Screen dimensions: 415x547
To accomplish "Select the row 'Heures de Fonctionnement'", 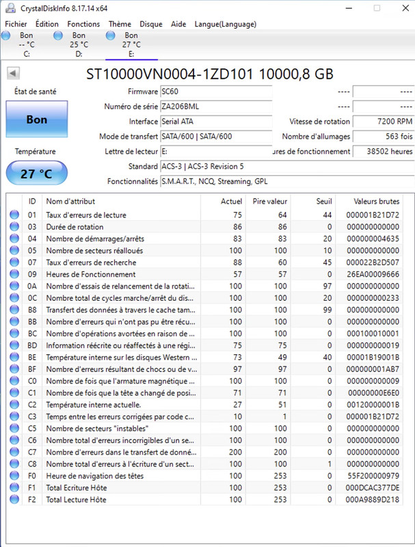I will [205, 274].
